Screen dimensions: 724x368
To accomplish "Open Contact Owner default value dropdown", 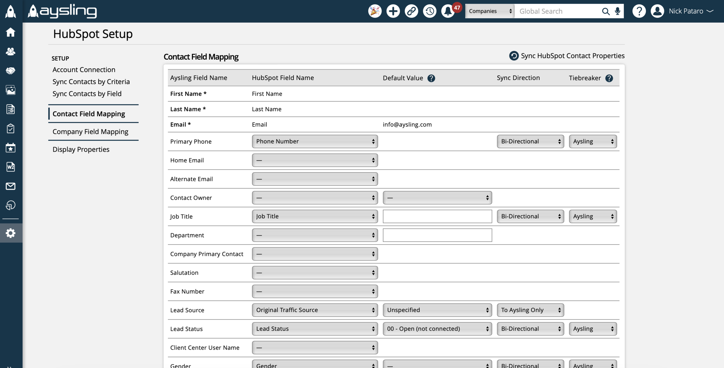I will tap(437, 198).
